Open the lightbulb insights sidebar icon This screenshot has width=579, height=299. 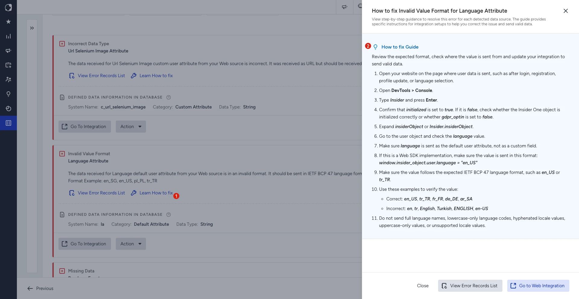(8, 94)
